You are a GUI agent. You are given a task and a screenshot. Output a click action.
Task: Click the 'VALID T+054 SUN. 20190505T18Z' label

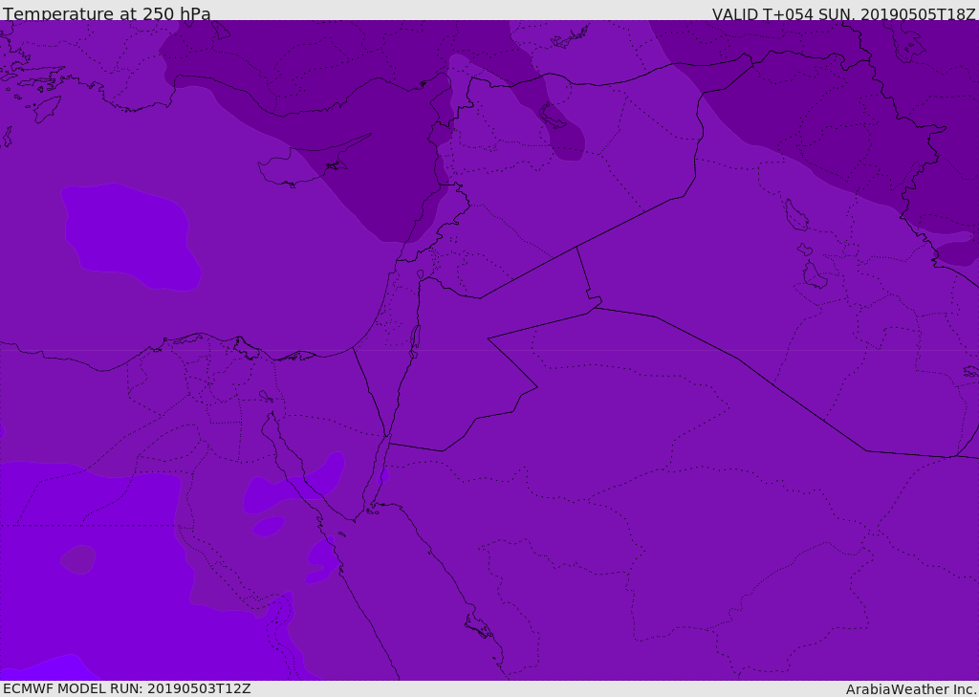[843, 13]
